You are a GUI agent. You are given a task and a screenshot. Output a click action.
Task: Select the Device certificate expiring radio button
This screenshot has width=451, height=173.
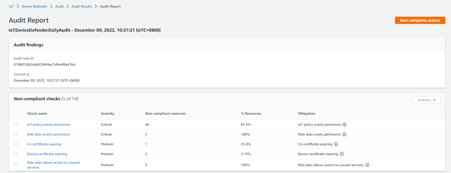15,154
